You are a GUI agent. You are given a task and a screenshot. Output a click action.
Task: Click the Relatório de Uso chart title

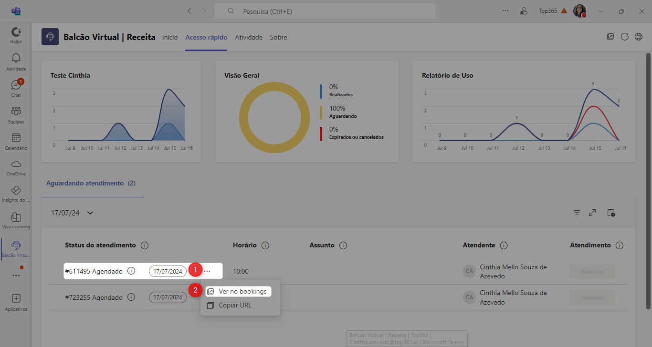pyautogui.click(x=448, y=75)
